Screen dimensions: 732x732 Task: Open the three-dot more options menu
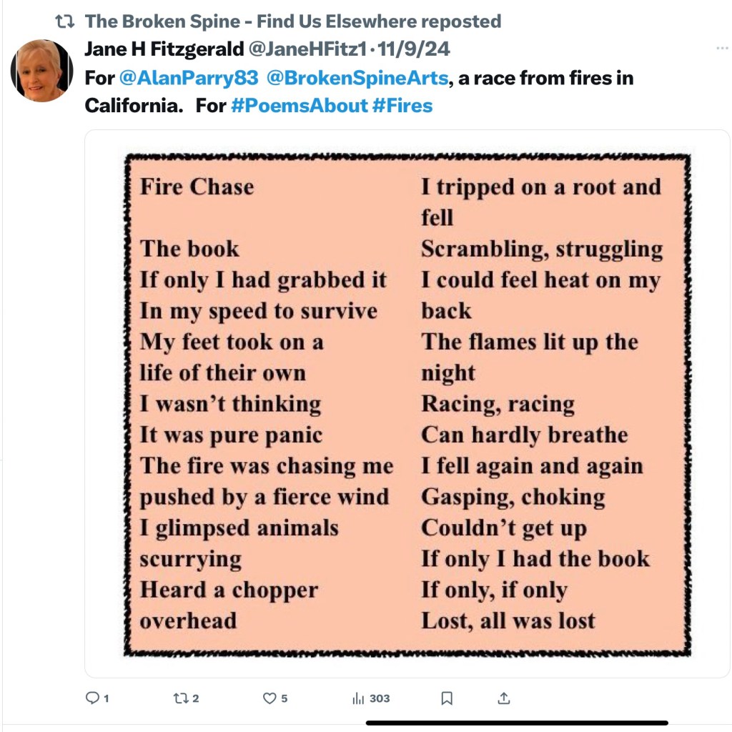[x=722, y=49]
